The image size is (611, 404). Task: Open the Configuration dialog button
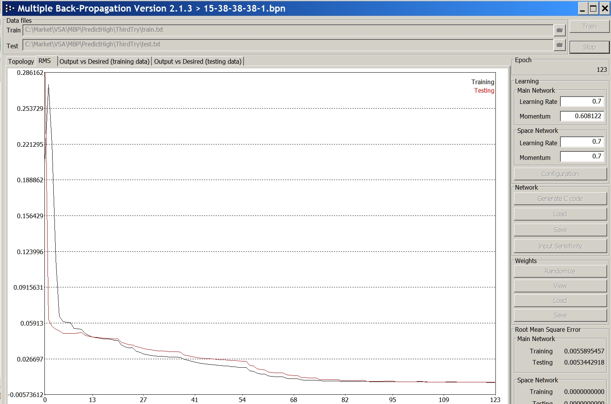(560, 174)
